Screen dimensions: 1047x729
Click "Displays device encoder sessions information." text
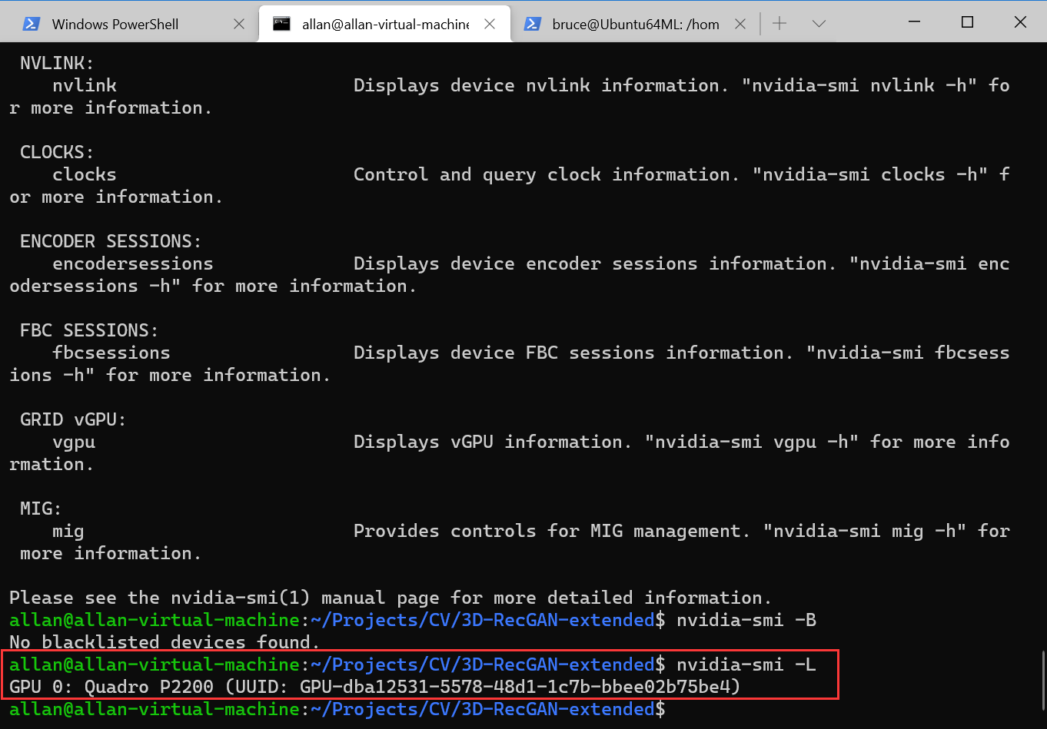pos(595,263)
